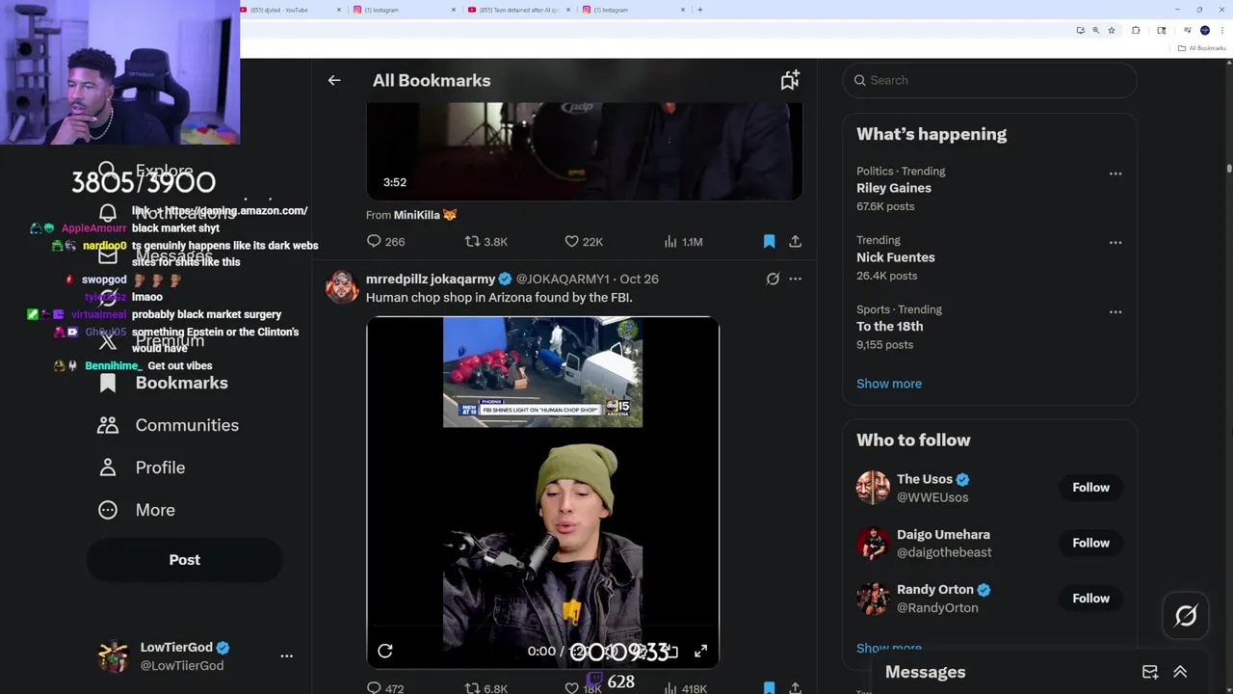
Task: Open mrredpillz jokaqarmy profile avatar
Action: click(x=342, y=287)
